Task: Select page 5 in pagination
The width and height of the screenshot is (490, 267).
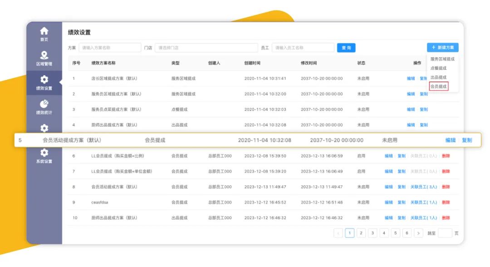Action: [395, 233]
